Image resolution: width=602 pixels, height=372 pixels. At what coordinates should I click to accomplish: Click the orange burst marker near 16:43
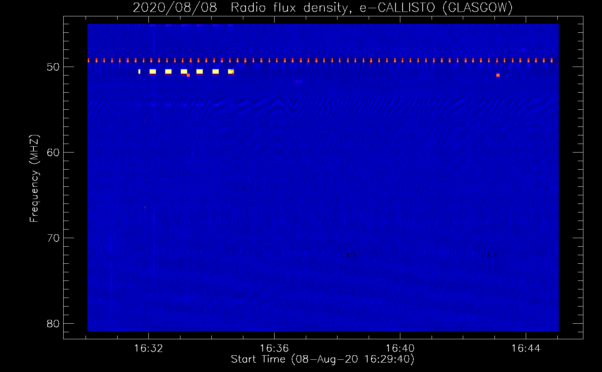click(498, 75)
